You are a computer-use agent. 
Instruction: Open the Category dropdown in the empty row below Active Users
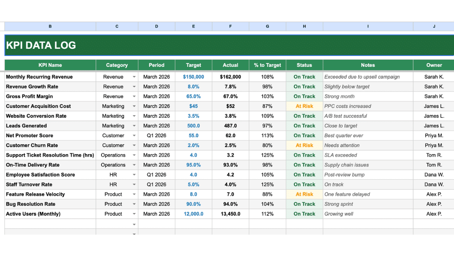134,224
